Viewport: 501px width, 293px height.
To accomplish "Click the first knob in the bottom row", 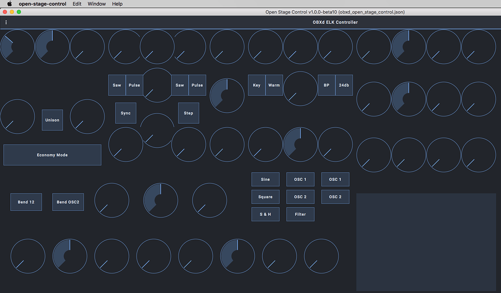I will 28,256.
